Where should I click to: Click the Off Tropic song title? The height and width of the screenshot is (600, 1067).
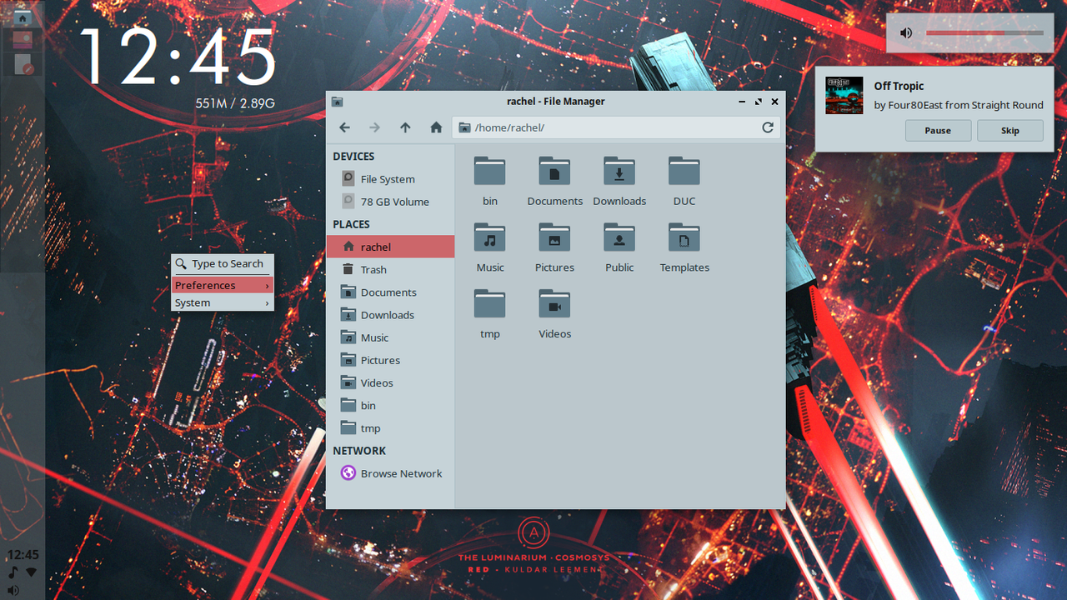pos(899,86)
